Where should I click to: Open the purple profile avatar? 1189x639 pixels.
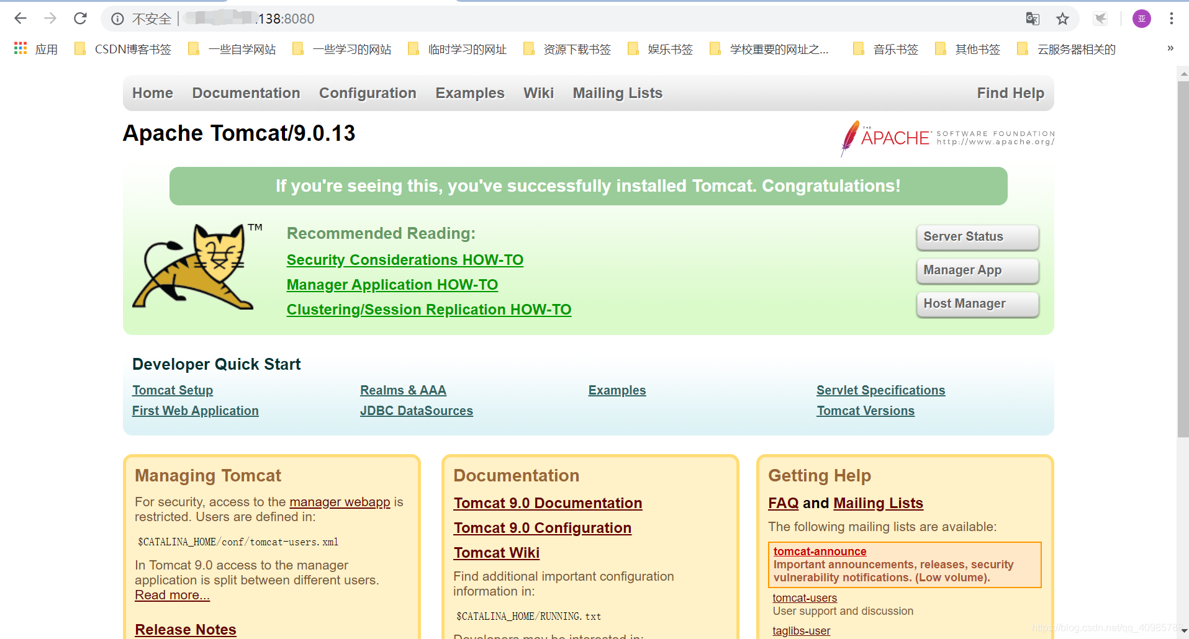pyautogui.click(x=1141, y=19)
